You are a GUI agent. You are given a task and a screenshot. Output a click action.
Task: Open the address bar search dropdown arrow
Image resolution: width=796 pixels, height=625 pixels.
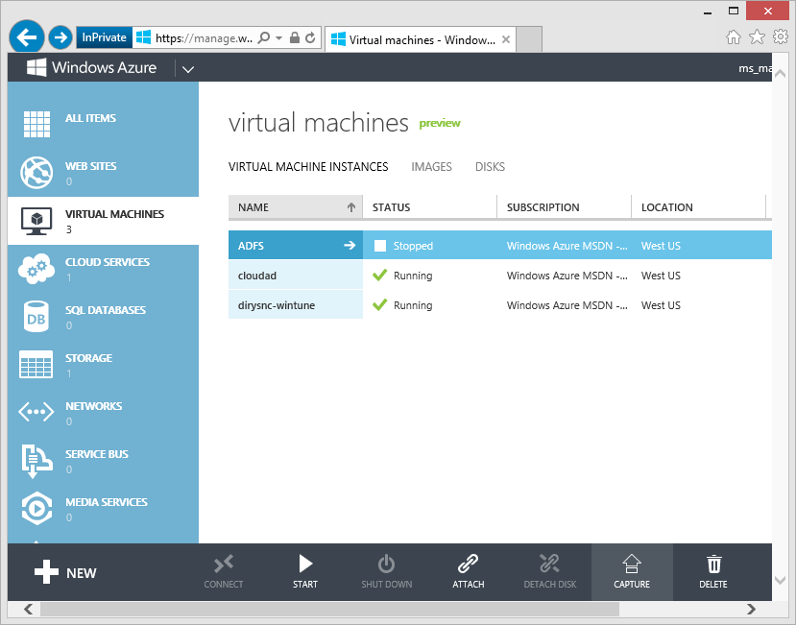click(x=278, y=38)
